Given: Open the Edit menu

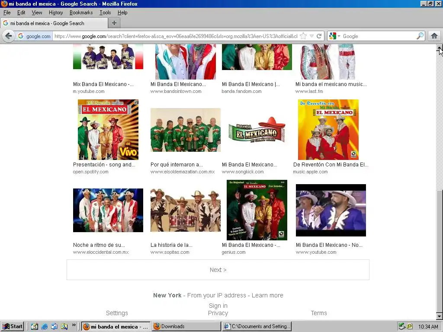Looking at the screenshot, I should pyautogui.click(x=21, y=13).
